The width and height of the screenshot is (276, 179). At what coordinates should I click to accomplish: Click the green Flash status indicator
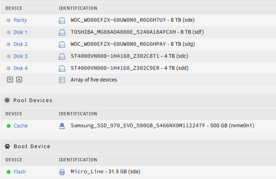(x=9, y=172)
